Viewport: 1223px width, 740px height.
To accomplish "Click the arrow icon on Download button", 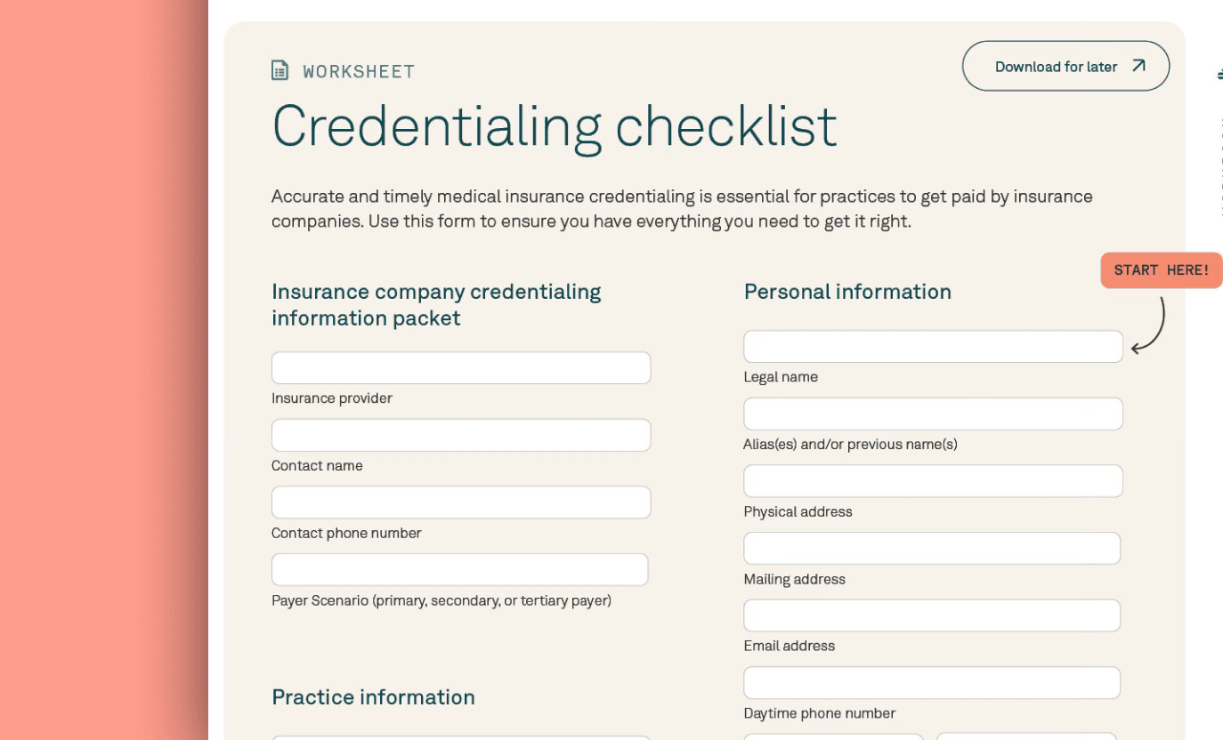I will (x=1138, y=66).
